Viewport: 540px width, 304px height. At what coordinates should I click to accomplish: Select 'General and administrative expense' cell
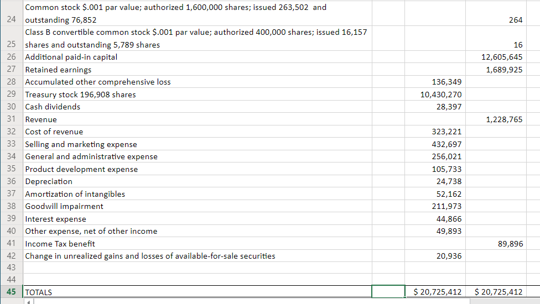pyautogui.click(x=198, y=156)
